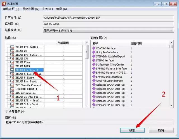Select SAP R/3 Material Interface extension
The height and width of the screenshot is (139, 179).
pos(111,69)
